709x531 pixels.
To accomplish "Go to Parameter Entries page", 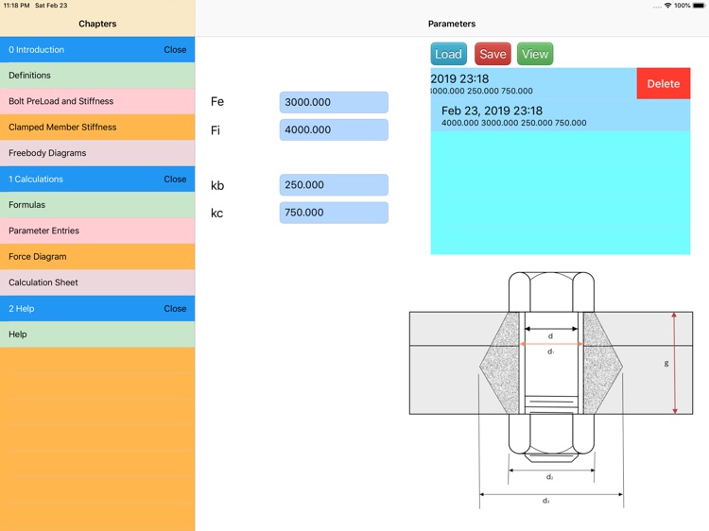I will (x=97, y=231).
